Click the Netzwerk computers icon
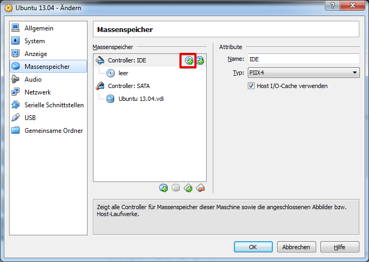This screenshot has width=369, height=262. tap(15, 92)
